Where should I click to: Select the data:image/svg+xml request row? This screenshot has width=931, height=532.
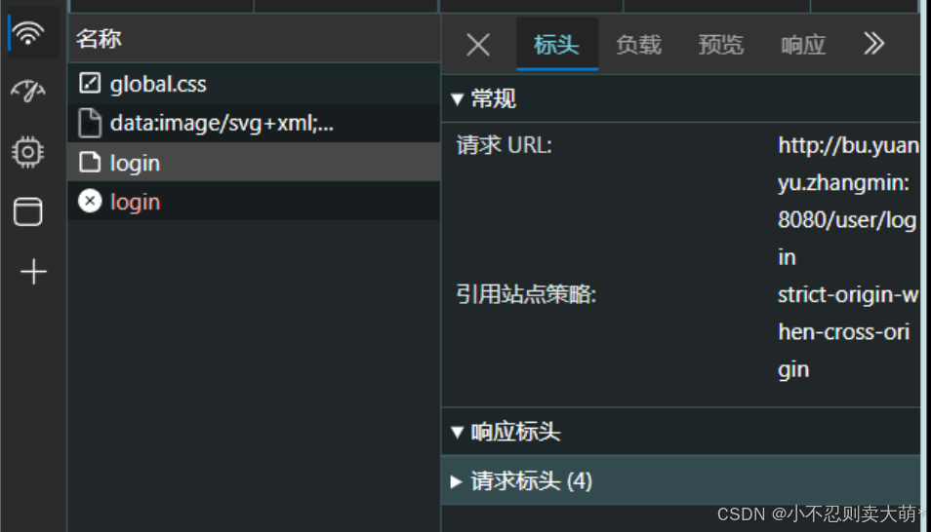(x=254, y=124)
